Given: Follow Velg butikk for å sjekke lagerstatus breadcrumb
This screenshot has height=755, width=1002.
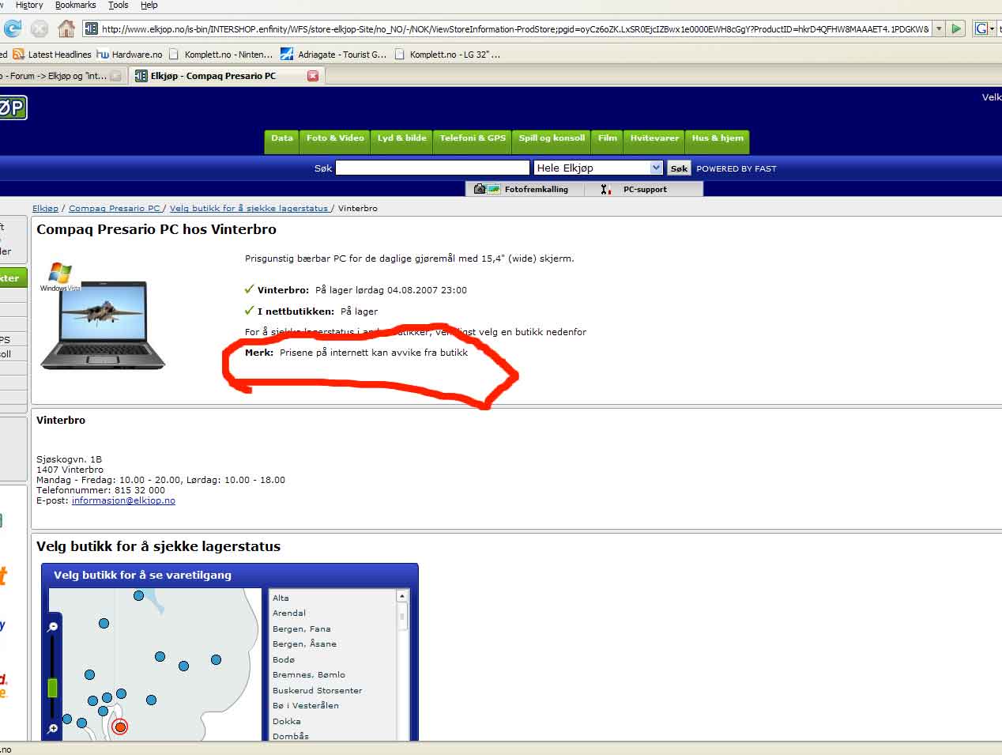Looking at the screenshot, I should coord(249,209).
